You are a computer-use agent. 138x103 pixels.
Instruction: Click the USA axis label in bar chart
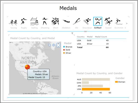tap(79, 89)
